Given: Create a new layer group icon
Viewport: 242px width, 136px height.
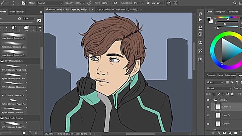Looking at the screenshot, I should point(236,133).
